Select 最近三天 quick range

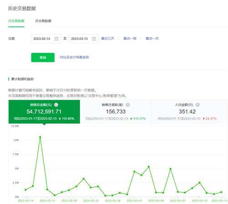108,38
